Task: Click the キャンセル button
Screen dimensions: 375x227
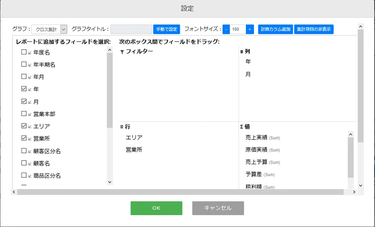Action: click(x=218, y=208)
